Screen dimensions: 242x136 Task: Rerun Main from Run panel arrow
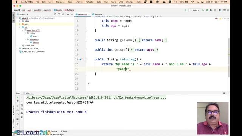[17, 97]
